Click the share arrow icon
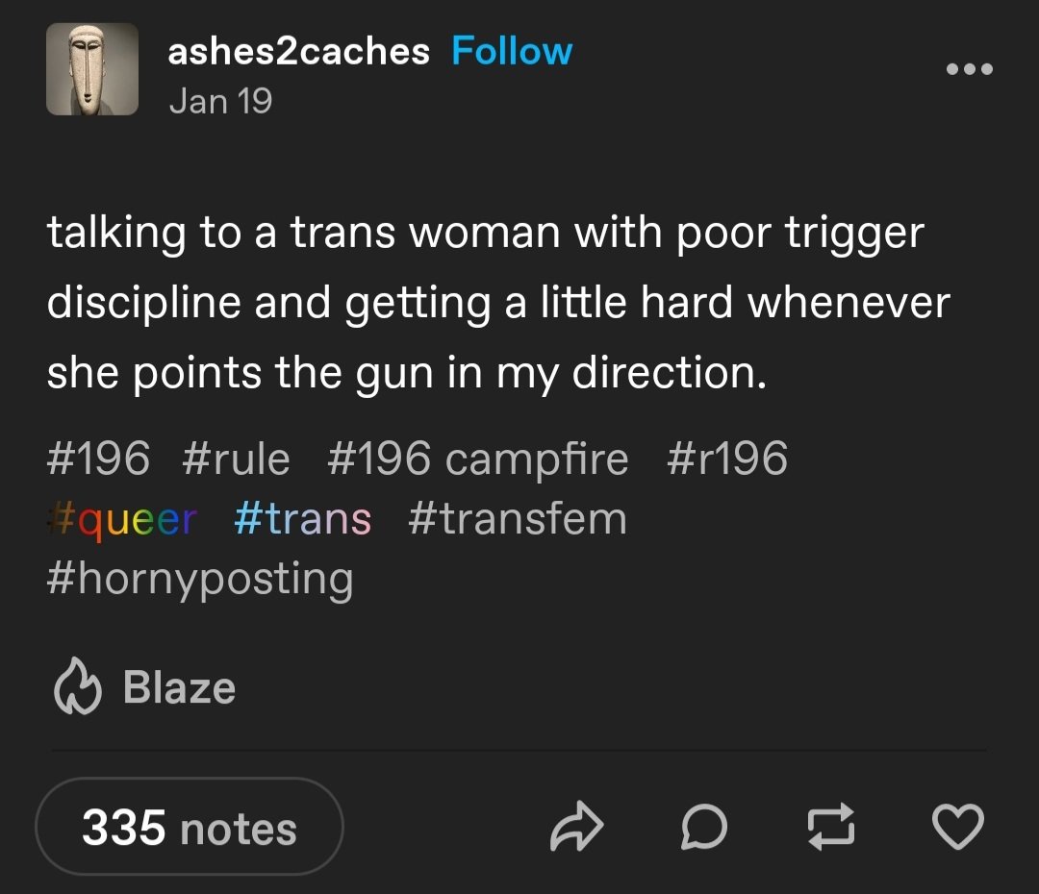The width and height of the screenshot is (1039, 894). pos(576,826)
